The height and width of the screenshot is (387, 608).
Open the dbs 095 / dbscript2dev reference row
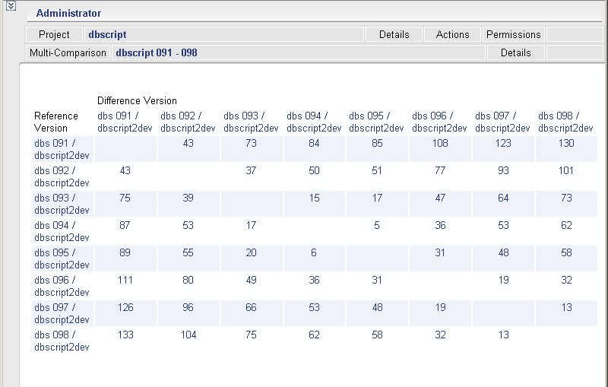pyautogui.click(x=62, y=259)
